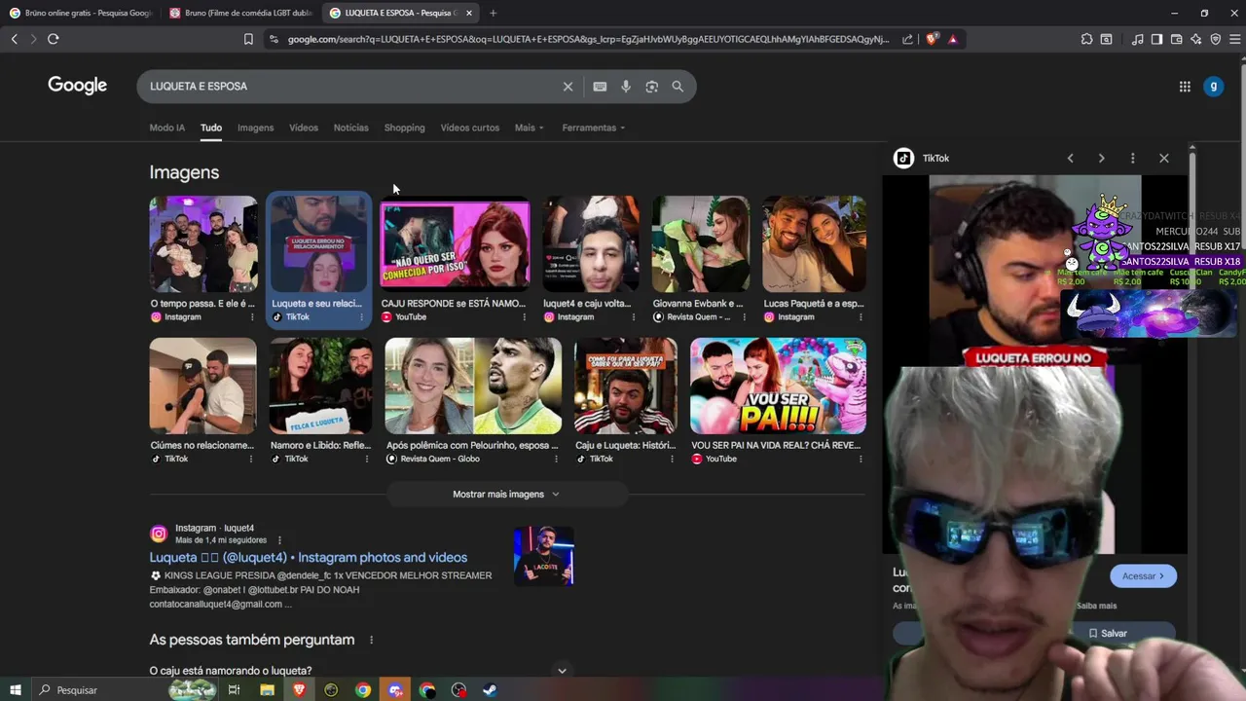Open the browser extensions puzzle icon
Image resolution: width=1246 pixels, height=701 pixels.
(x=1086, y=39)
